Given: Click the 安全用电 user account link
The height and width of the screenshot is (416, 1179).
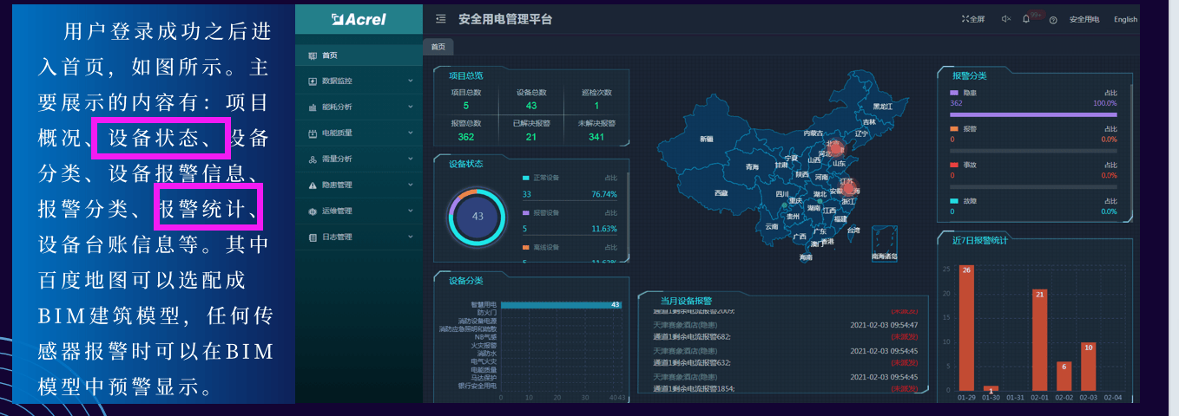Looking at the screenshot, I should click(x=1083, y=19).
